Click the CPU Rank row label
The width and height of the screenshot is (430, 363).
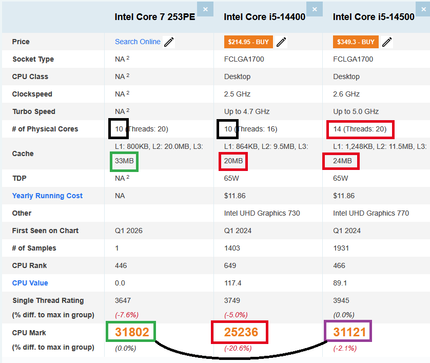coord(28,265)
